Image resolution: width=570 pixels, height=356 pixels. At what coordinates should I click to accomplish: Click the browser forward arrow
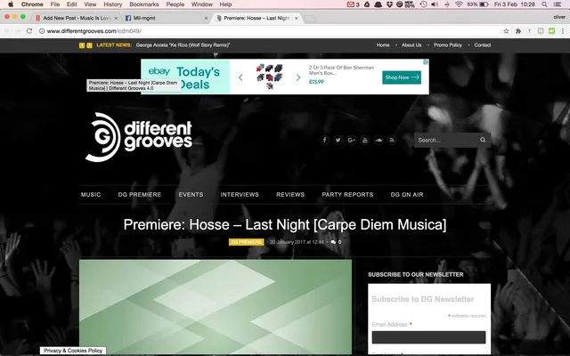click(x=18, y=31)
